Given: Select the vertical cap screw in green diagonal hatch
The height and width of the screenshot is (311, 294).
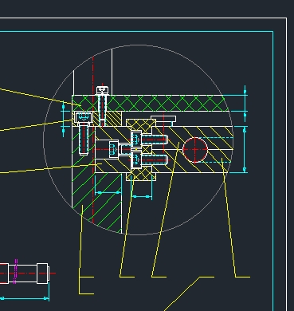Looking at the screenshot, I should click(84, 133).
